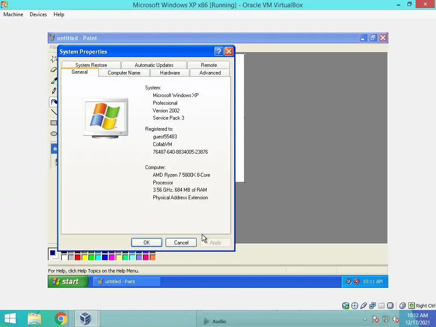This screenshot has height=327, width=436.
Task: Click the gray area in the Paint canvas window
Action: [316, 148]
